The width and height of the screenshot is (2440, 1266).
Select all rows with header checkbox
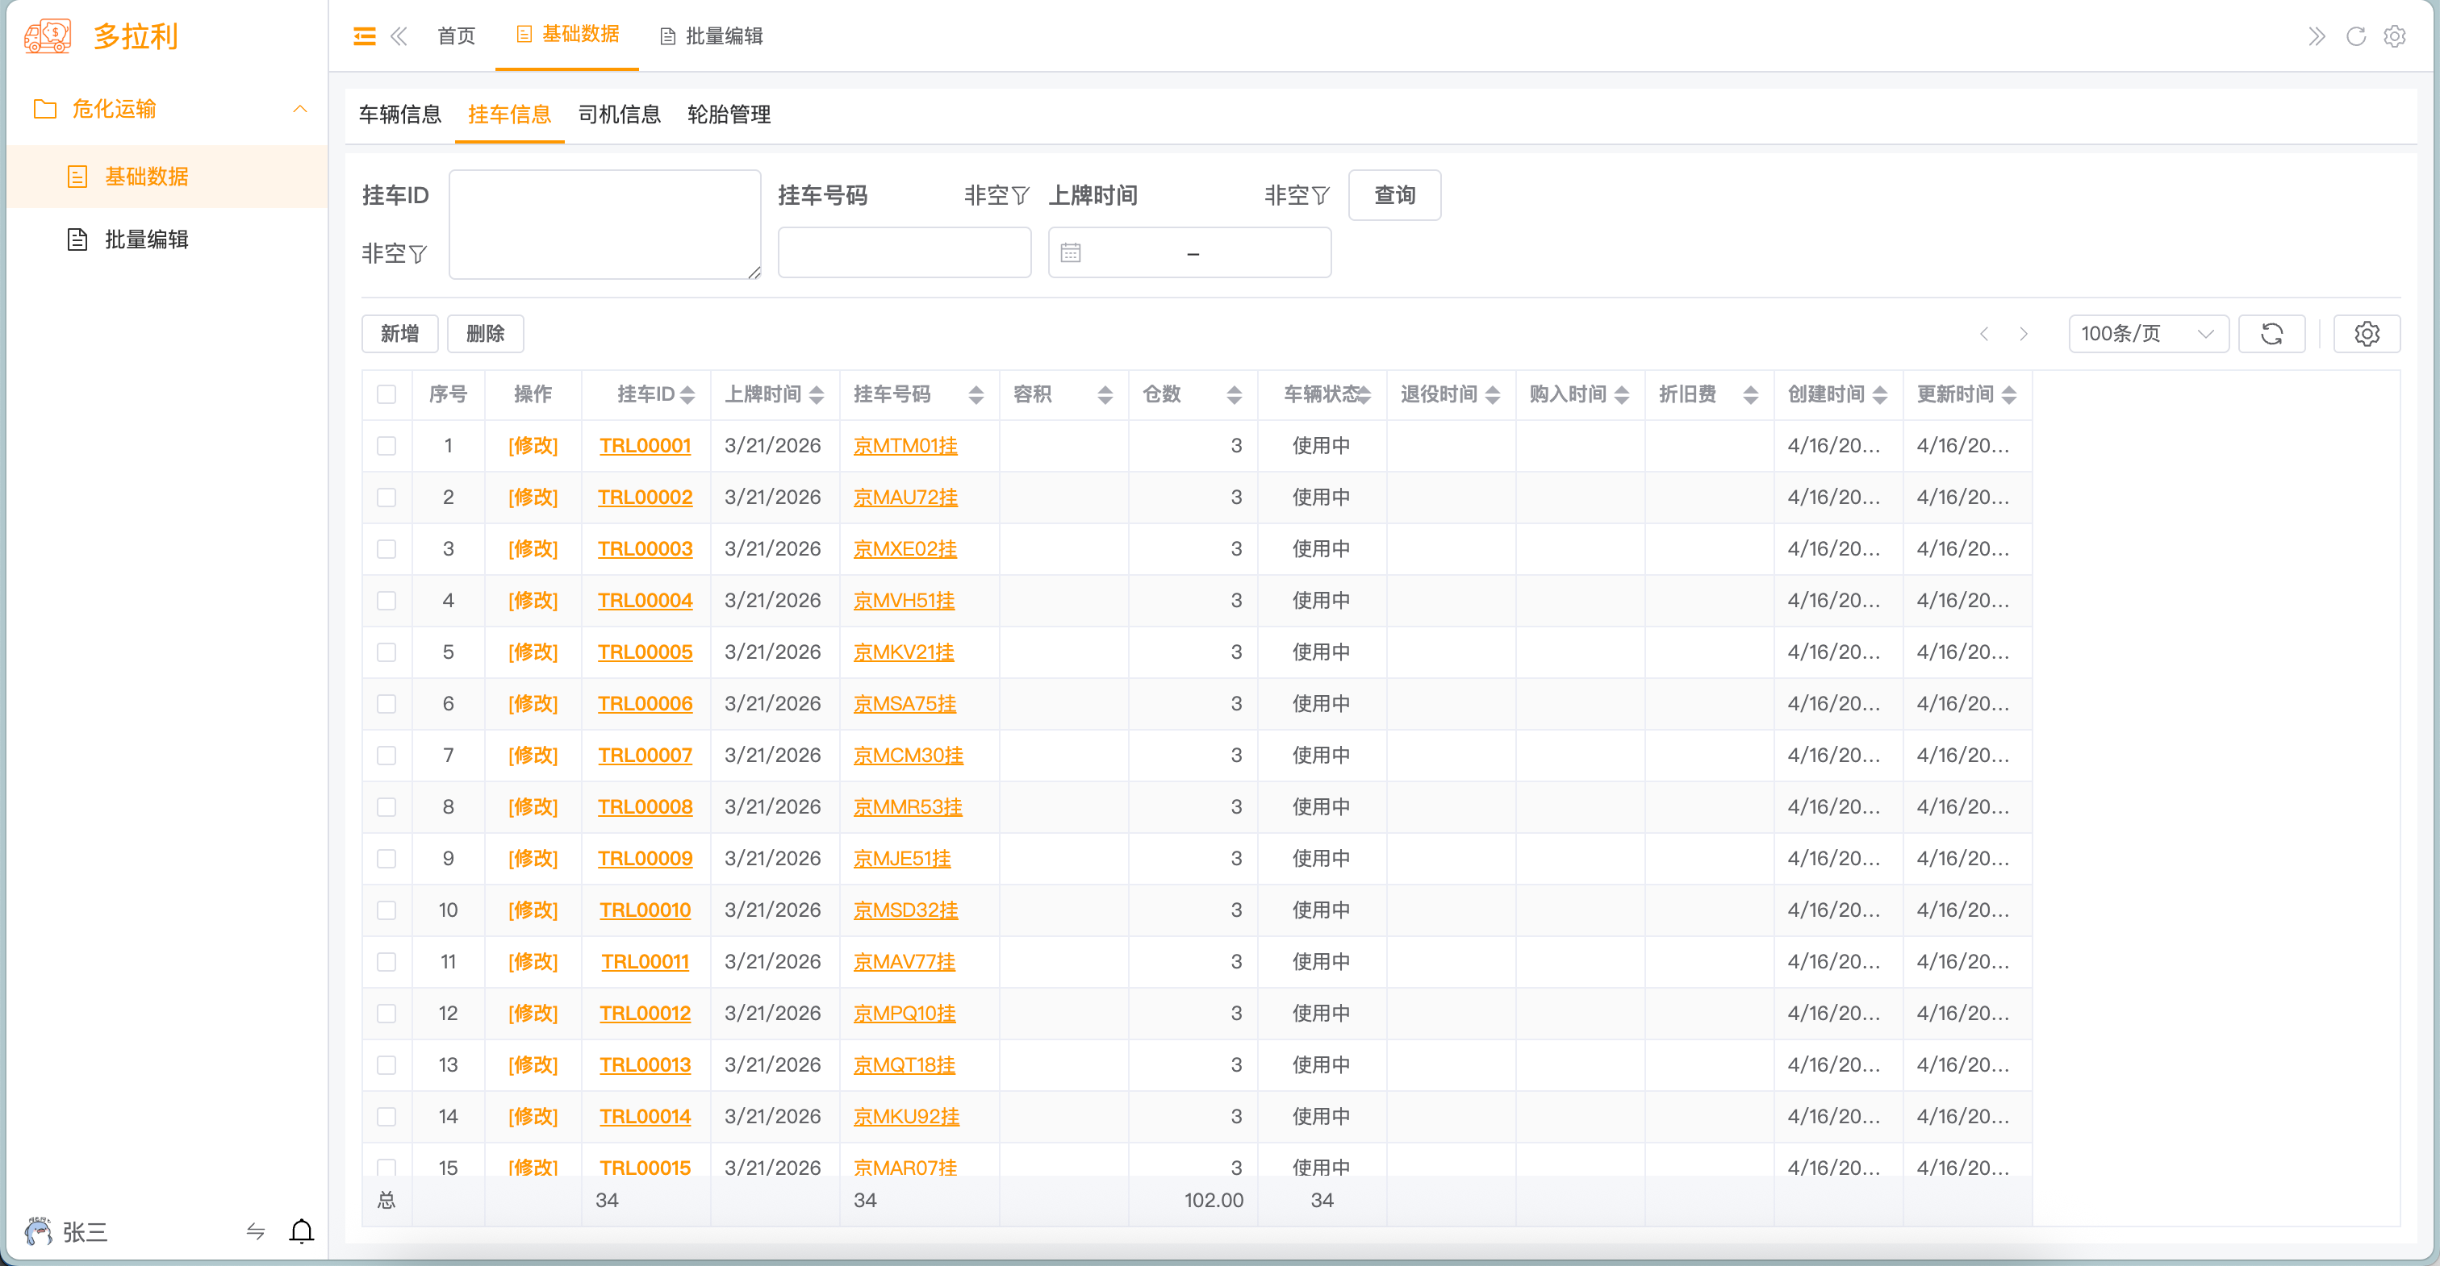(x=386, y=395)
